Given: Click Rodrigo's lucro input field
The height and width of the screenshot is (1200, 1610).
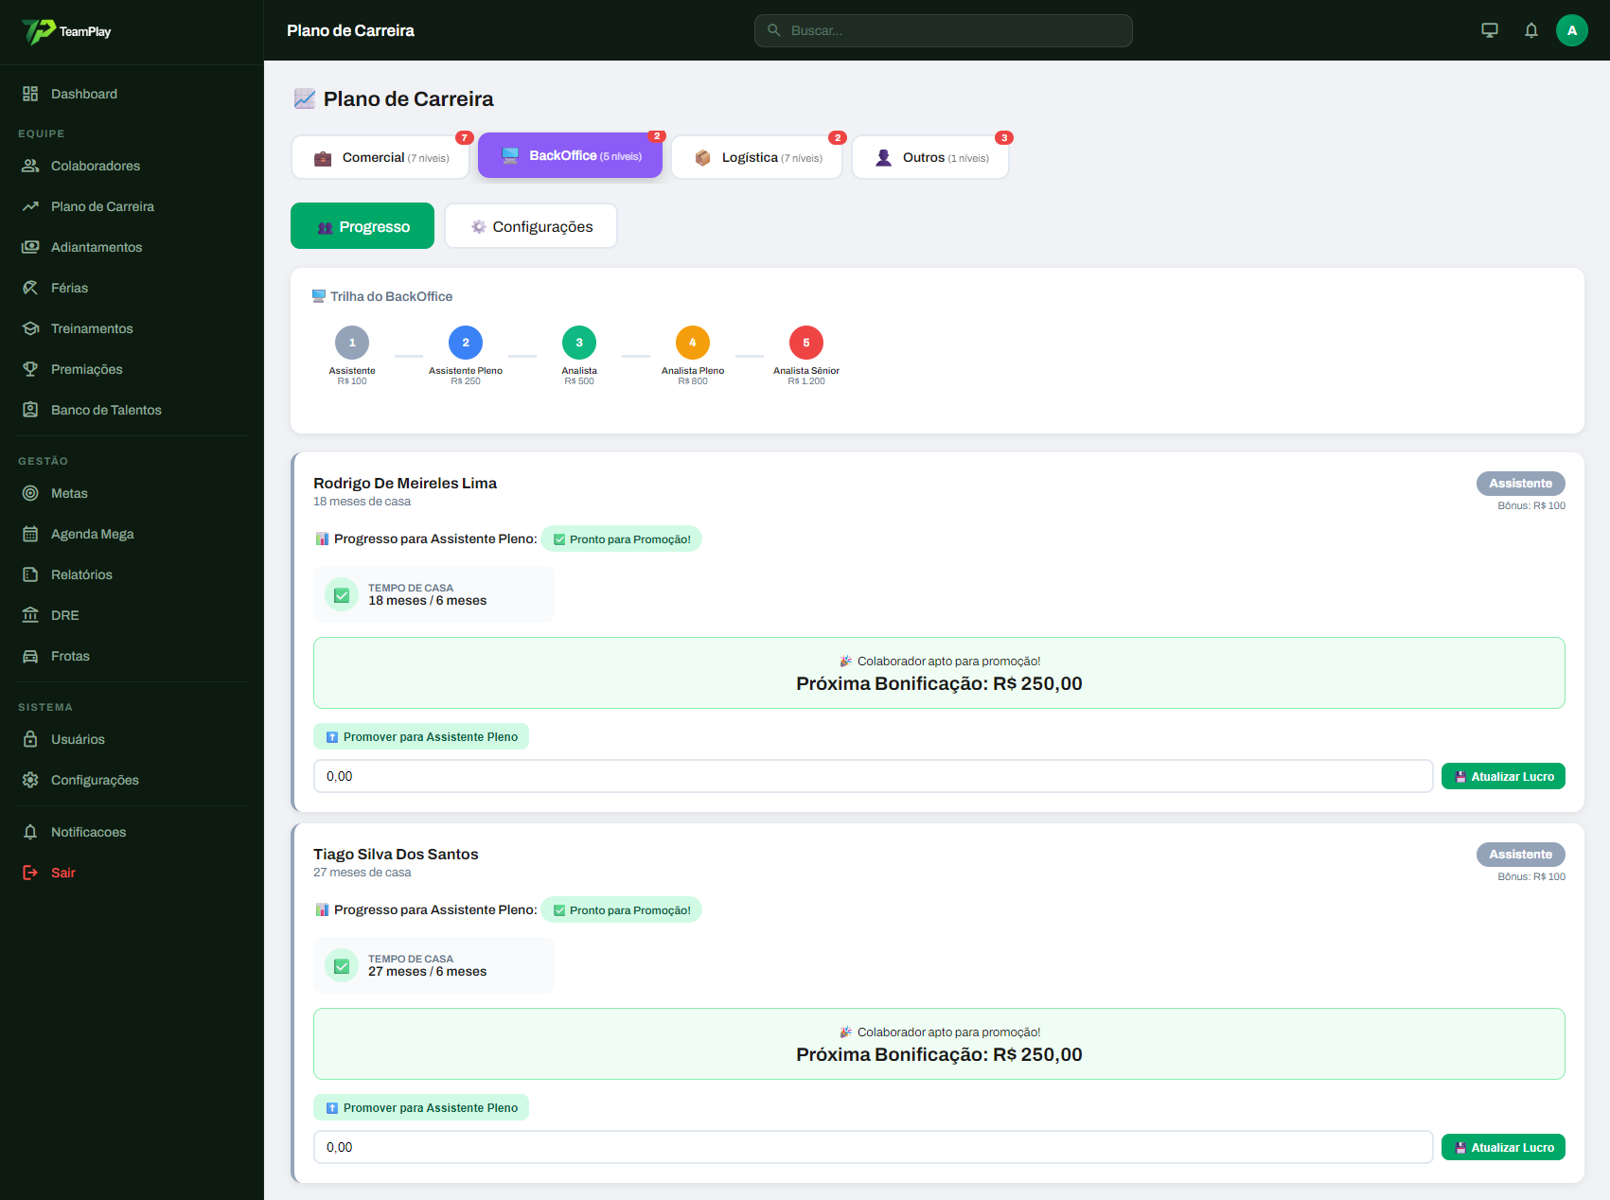Looking at the screenshot, I should [x=873, y=776].
